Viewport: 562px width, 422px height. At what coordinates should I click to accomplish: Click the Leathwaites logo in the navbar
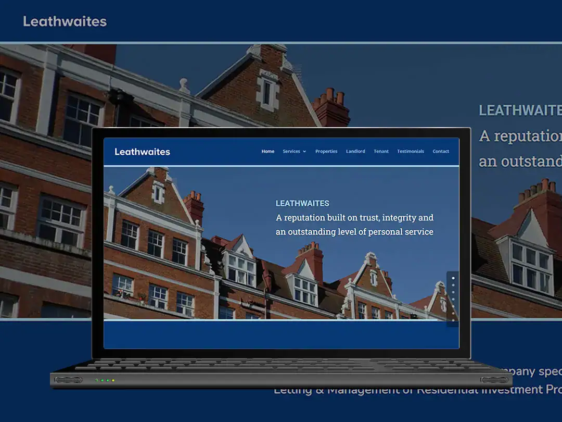143,152
